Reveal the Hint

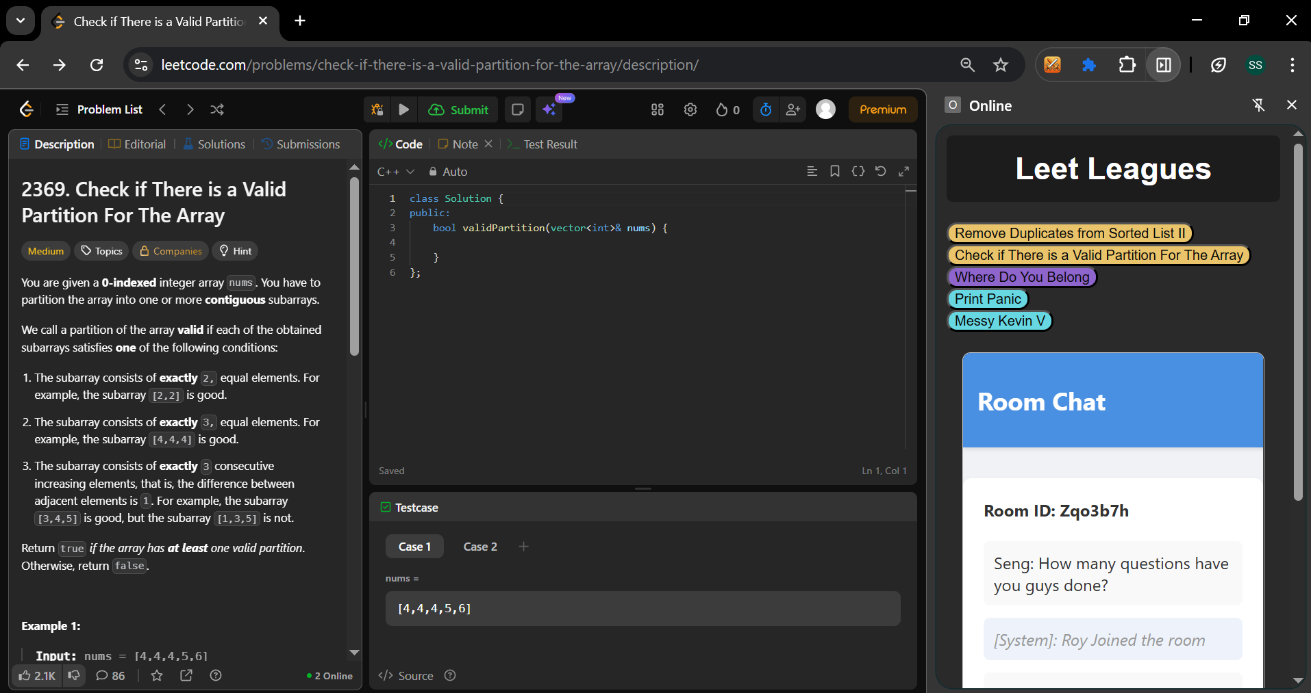tap(235, 251)
